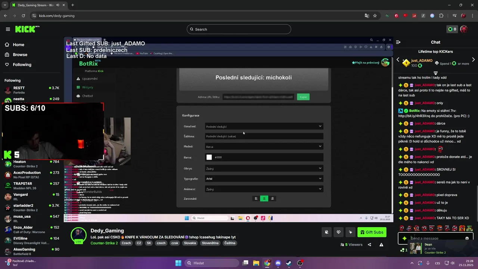Select center alignment in BotRix Zarovnání
The image size is (478, 269).
[264, 198]
